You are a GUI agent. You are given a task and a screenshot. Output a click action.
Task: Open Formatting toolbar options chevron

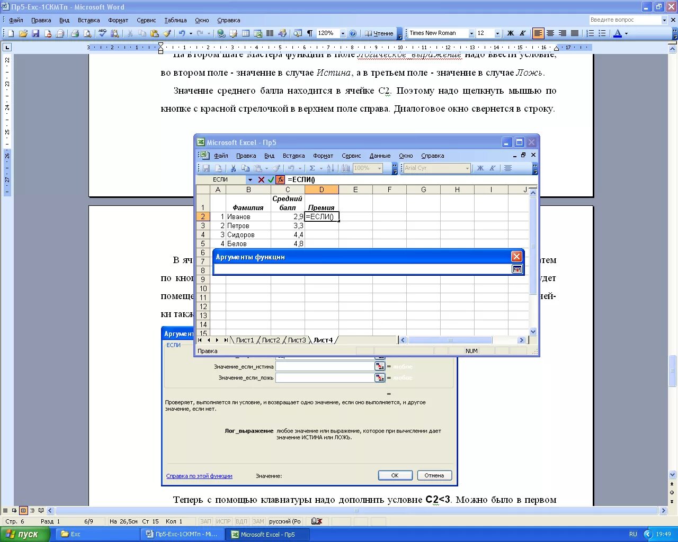(675, 33)
